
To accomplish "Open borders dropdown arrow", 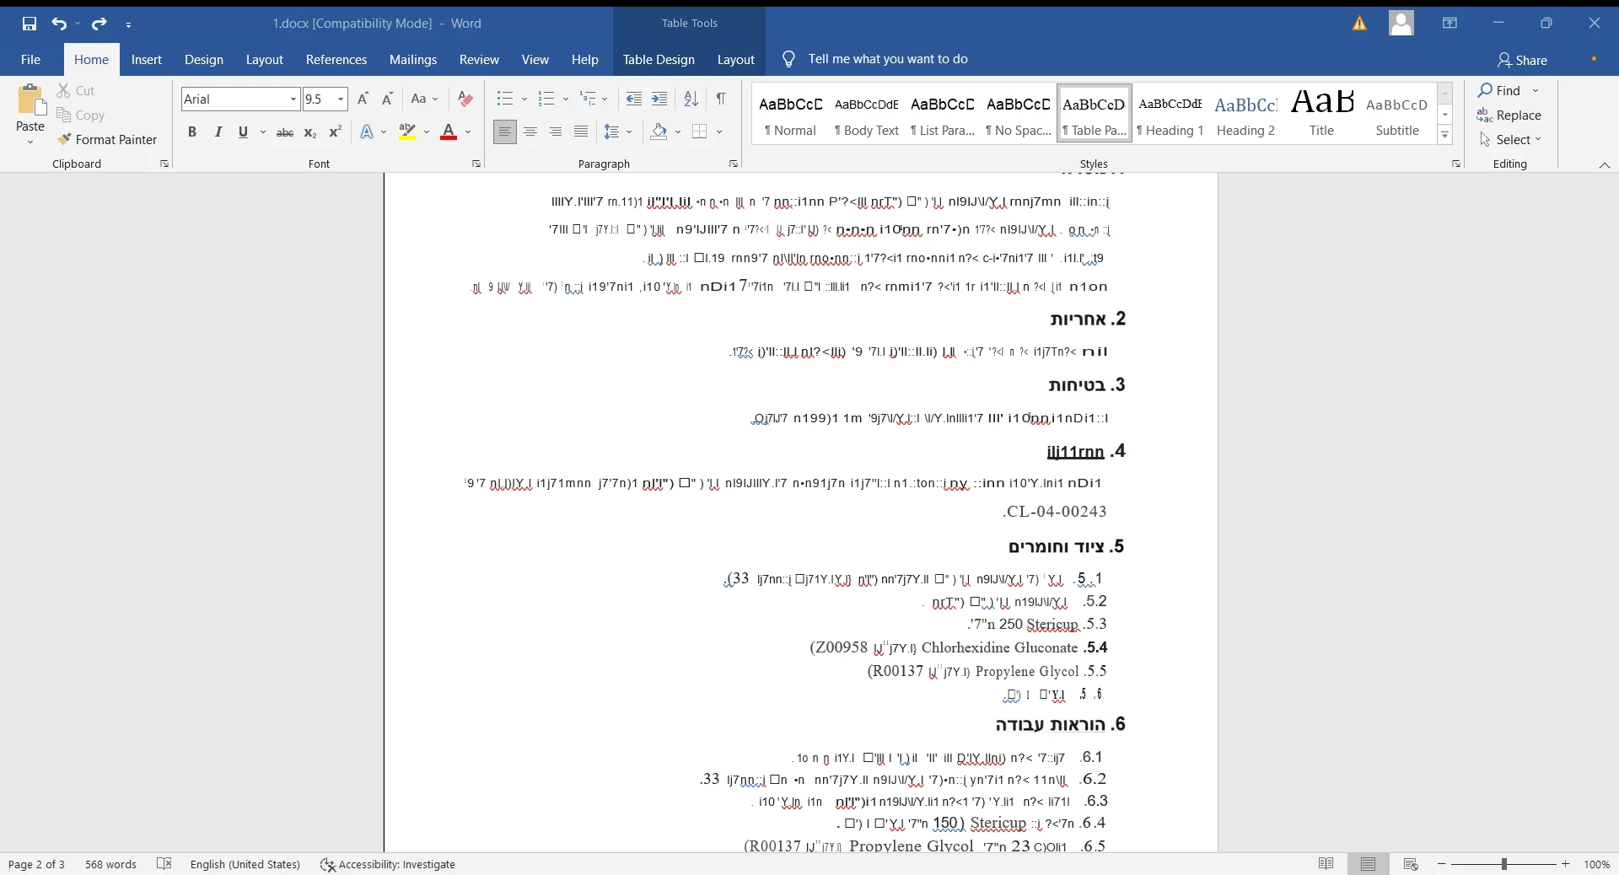I will [x=720, y=132].
